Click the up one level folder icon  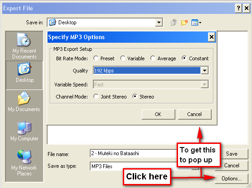click(174, 22)
